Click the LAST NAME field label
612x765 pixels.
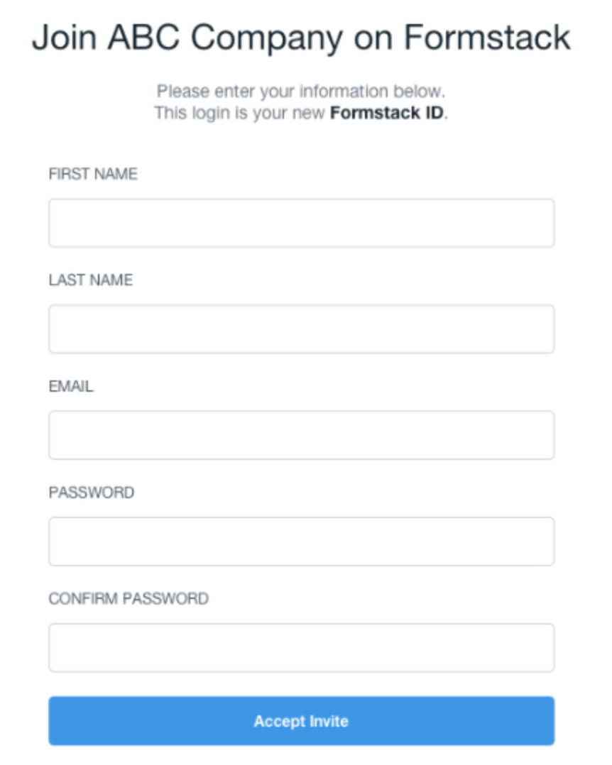point(90,280)
